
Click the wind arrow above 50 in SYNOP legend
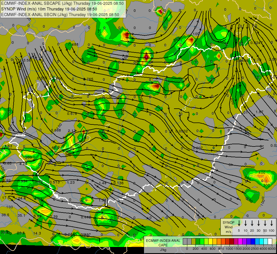(x=265, y=223)
